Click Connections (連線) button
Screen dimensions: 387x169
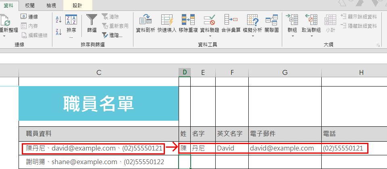29,17
